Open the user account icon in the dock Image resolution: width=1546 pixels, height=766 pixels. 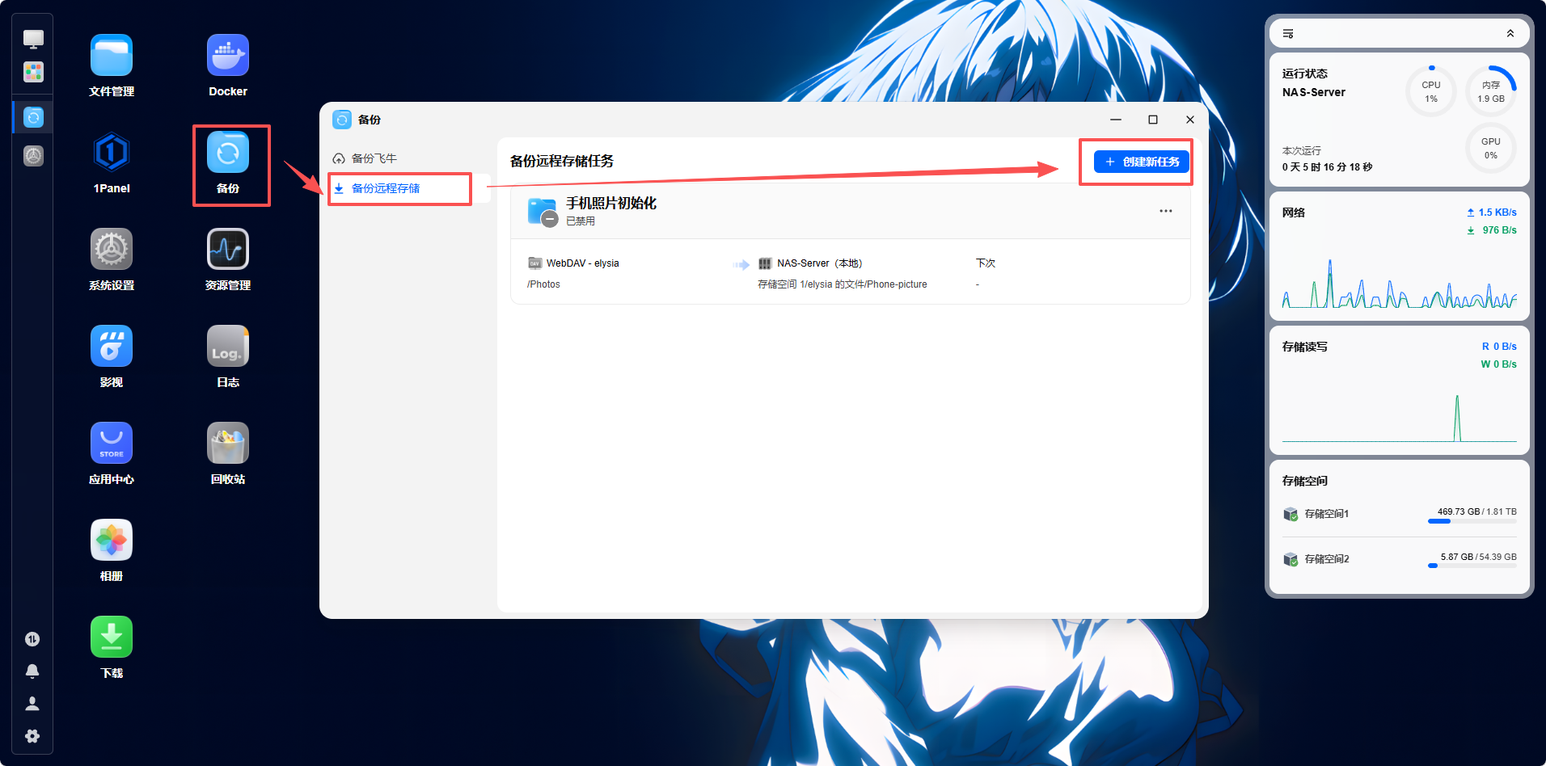click(x=32, y=704)
